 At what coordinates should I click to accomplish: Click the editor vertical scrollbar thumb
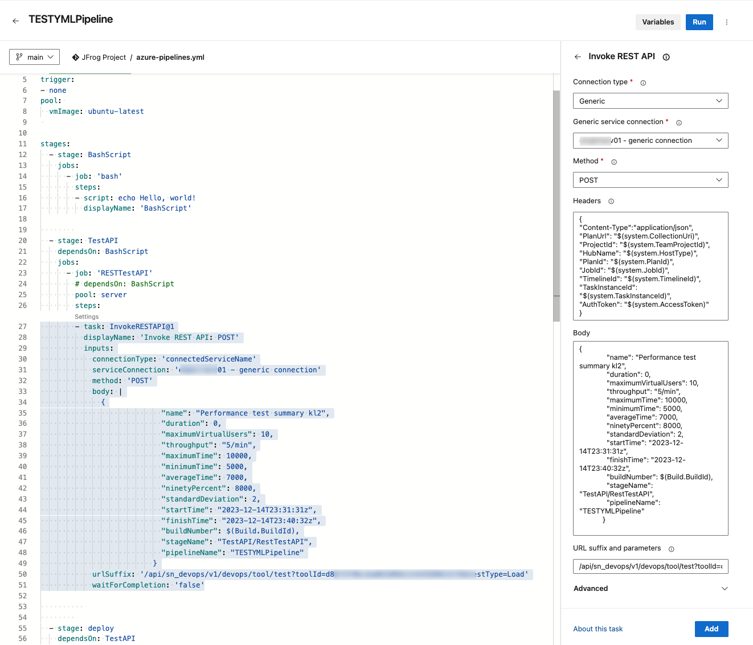[x=556, y=206]
